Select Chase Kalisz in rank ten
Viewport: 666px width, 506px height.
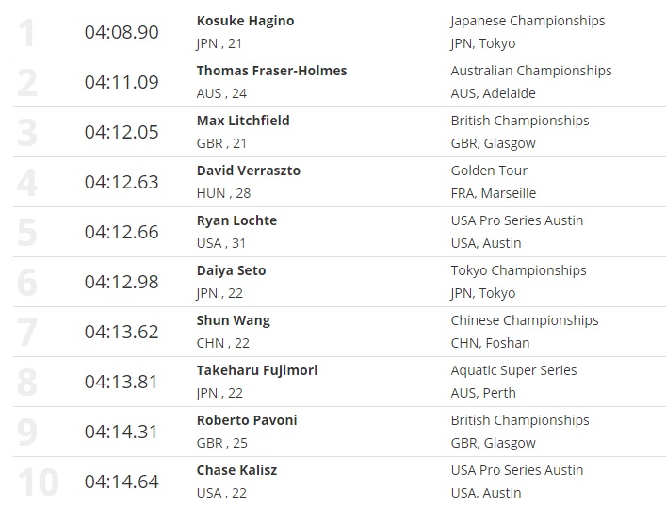click(236, 470)
